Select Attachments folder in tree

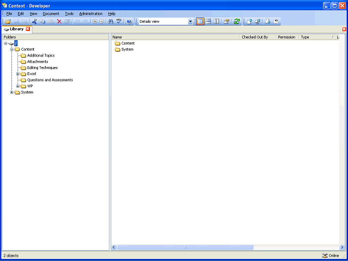[38, 61]
